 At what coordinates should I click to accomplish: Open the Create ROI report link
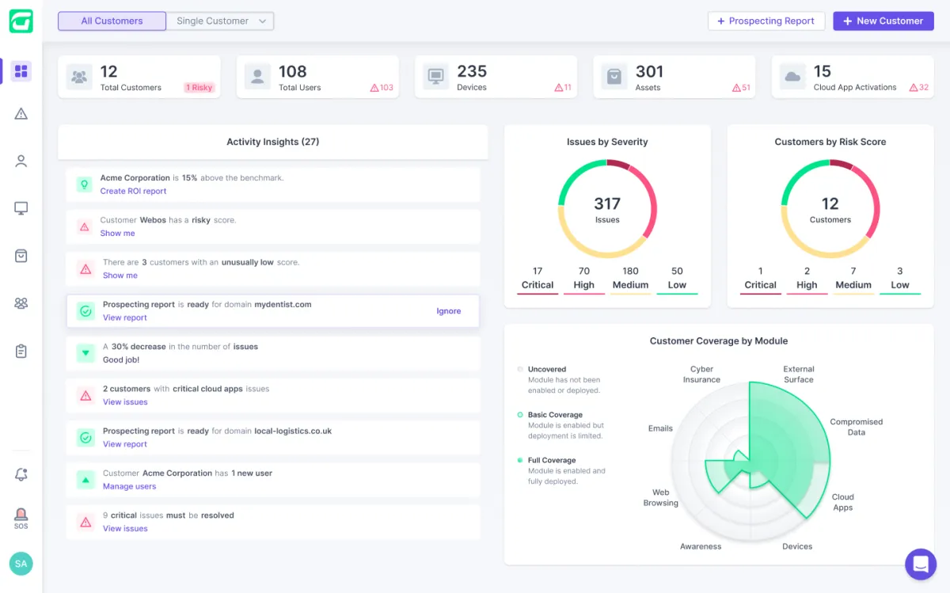133,191
